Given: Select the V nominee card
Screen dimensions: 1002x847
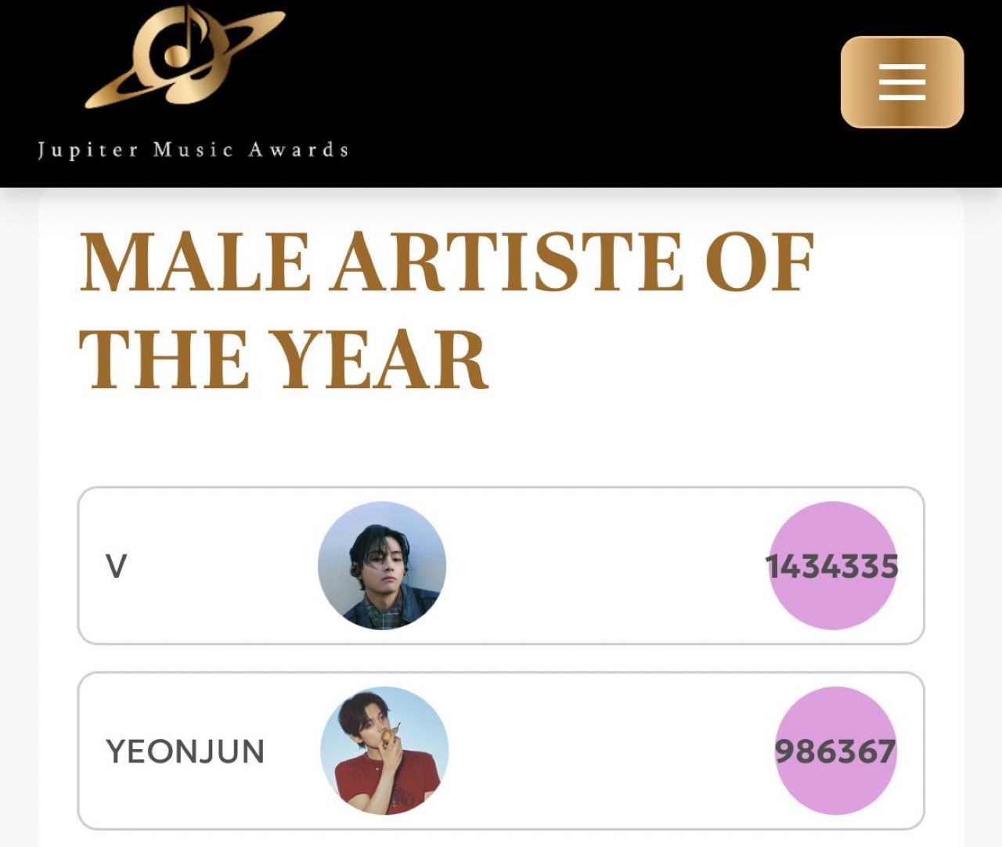Looking at the screenshot, I should tap(501, 565).
